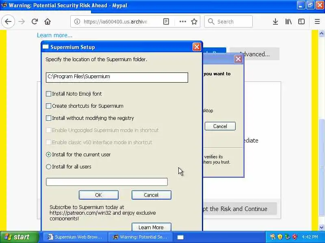Reload the current page
Image resolution: width=325 pixels, height=243 pixels.
(x=35, y=21)
